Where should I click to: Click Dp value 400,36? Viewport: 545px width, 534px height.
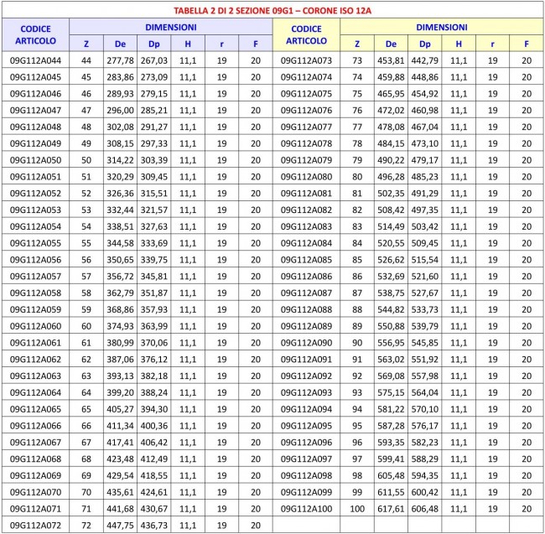(154, 426)
